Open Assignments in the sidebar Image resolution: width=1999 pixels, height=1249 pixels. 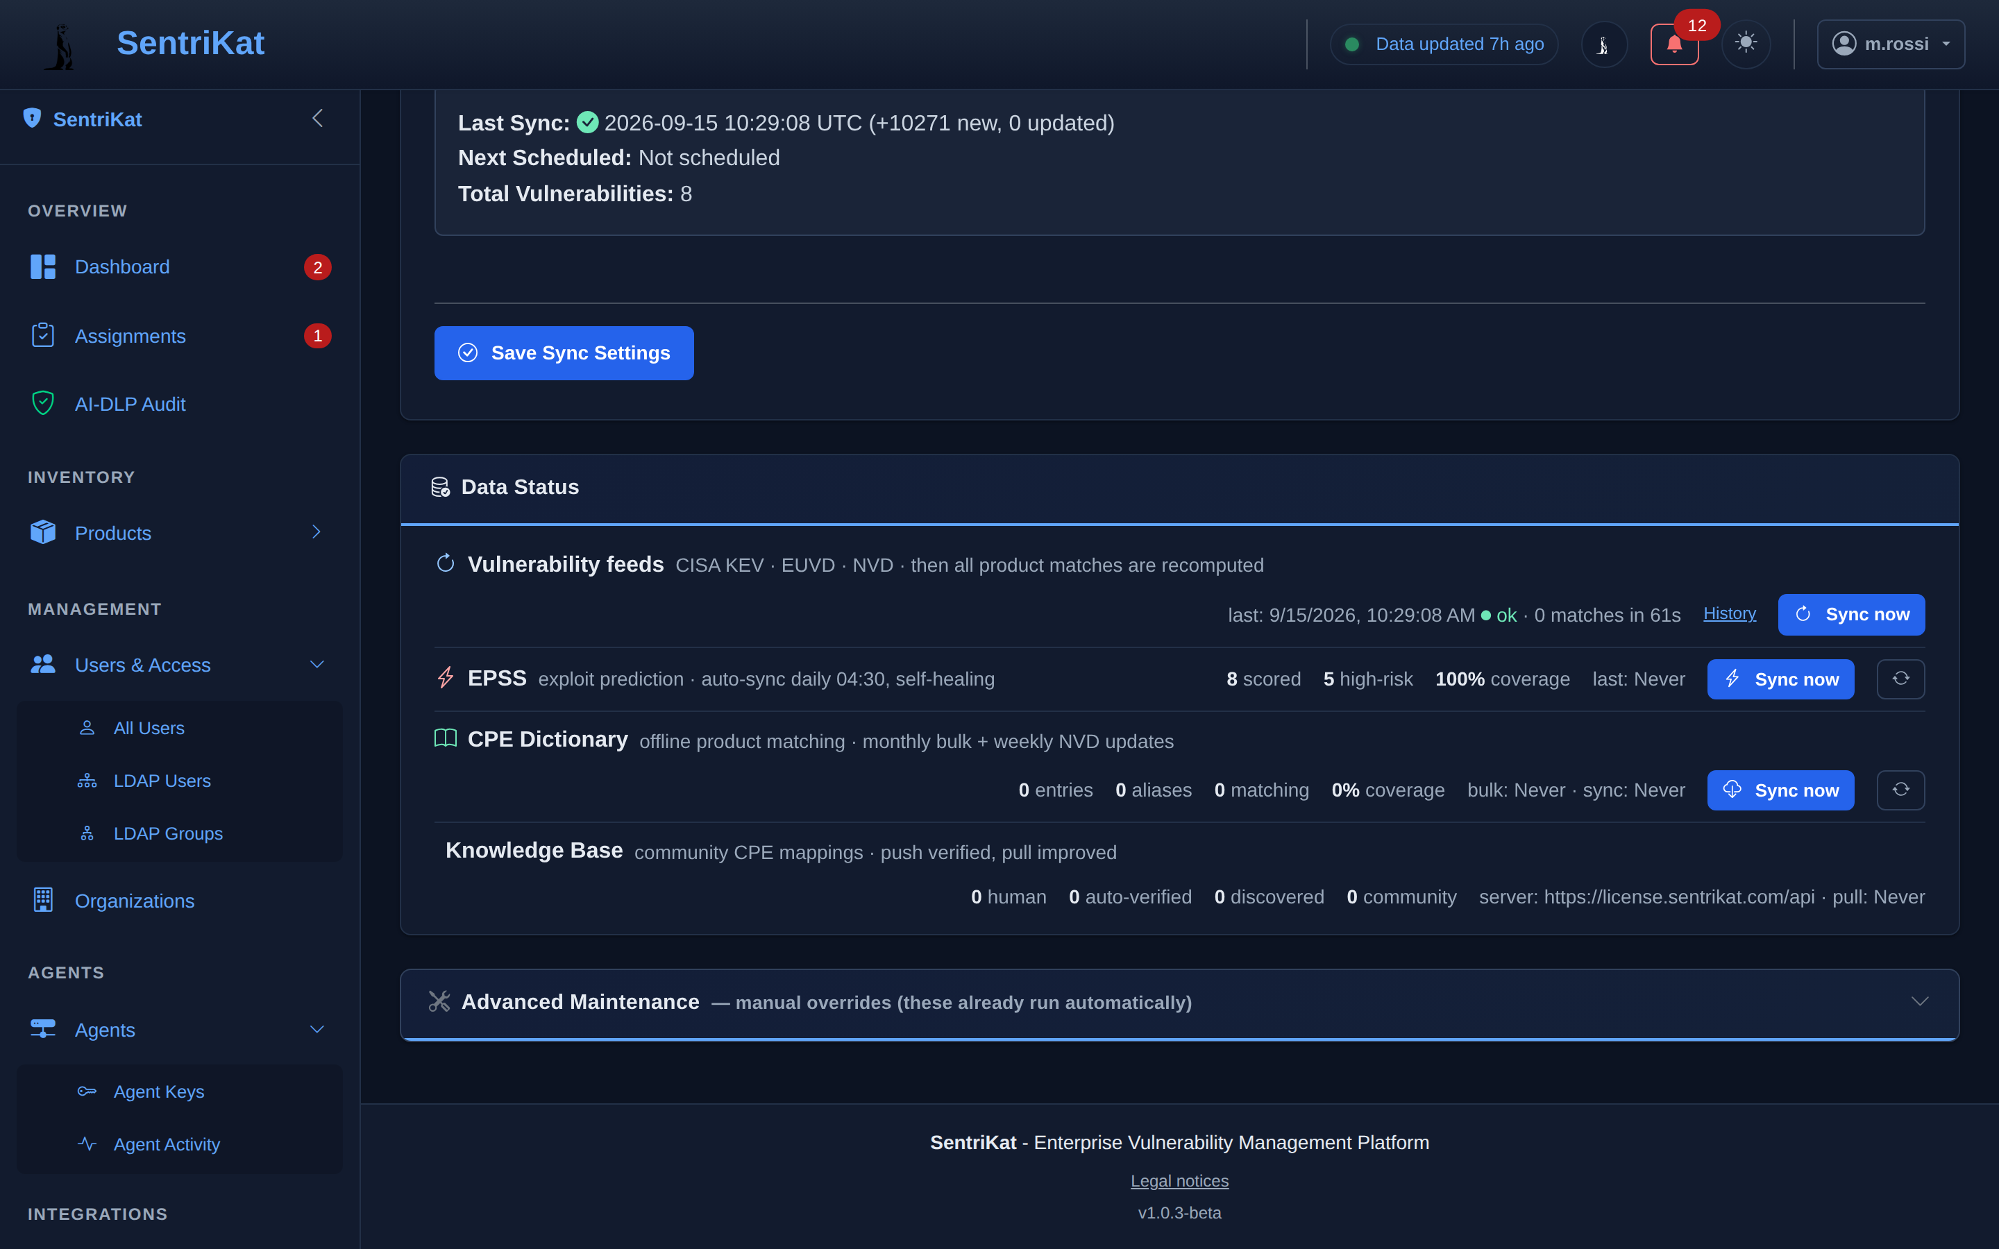(x=179, y=337)
